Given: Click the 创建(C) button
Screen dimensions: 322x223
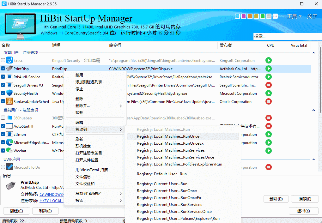Looking at the screenshot, I should click(16, 211).
